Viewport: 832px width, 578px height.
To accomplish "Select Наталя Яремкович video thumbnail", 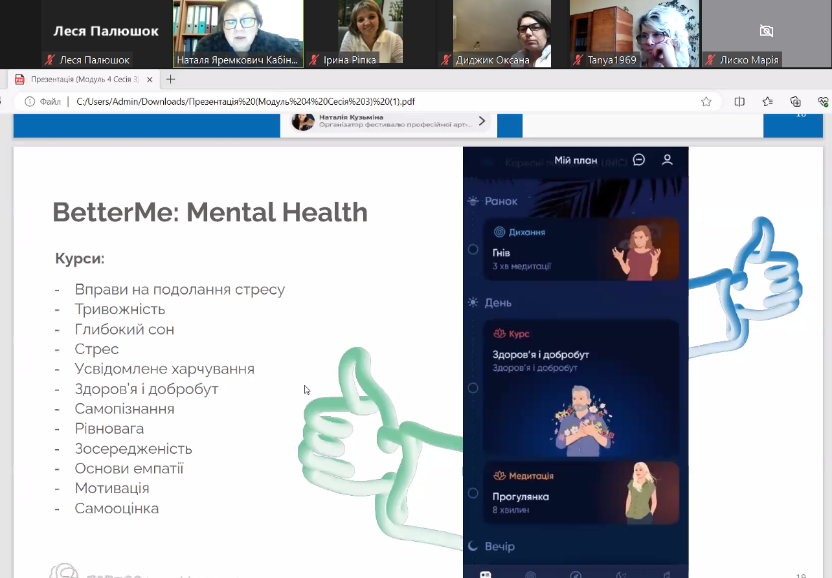I will (238, 32).
